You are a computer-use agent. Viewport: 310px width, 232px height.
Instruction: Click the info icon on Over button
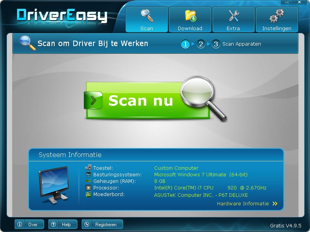click(20, 224)
